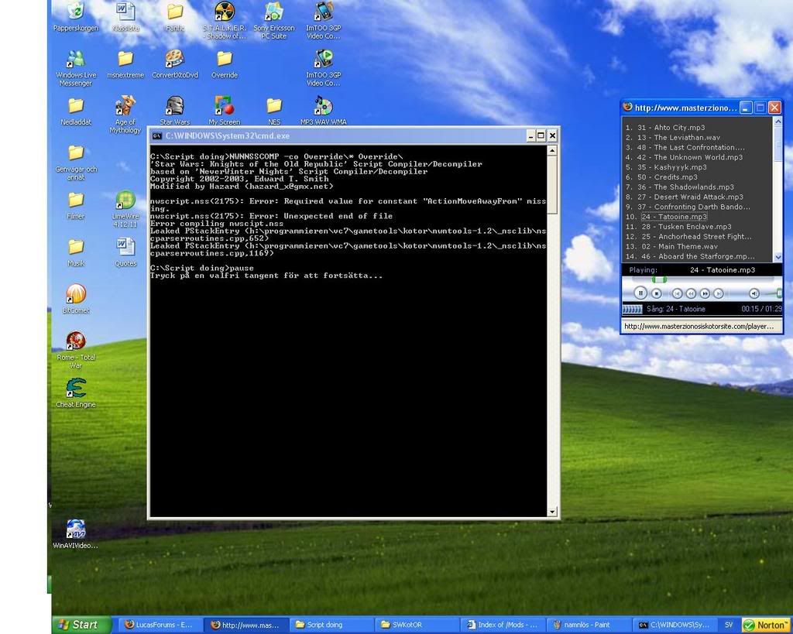Select the Age of Mythology shortcut
This screenshot has height=634, width=793.
[x=125, y=115]
